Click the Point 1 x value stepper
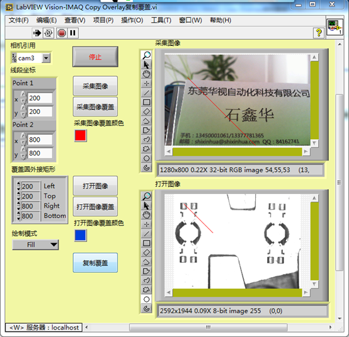Image resolution: width=349 pixels, height=337 pixels. click(x=23, y=98)
